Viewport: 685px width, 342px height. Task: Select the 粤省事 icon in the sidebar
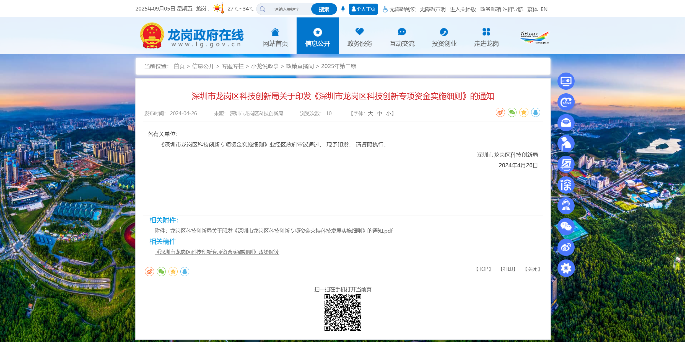pos(566,164)
